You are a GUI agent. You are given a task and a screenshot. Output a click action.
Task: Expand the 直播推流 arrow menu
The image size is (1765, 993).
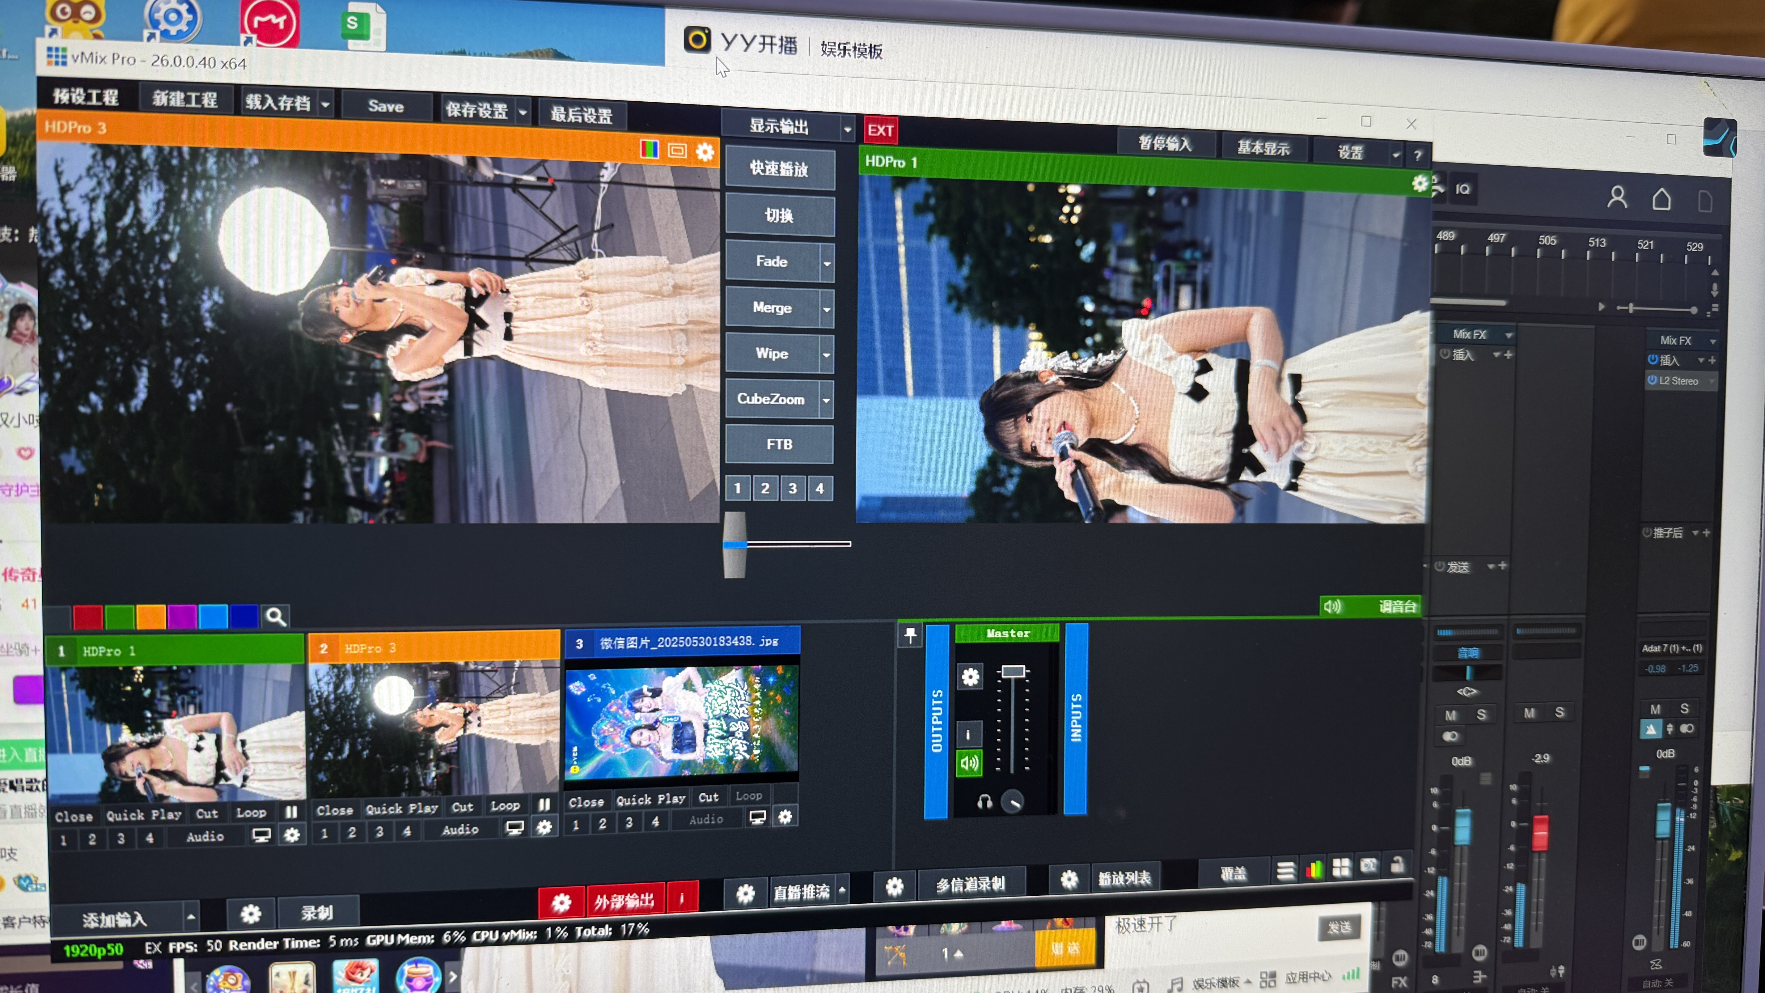843,889
